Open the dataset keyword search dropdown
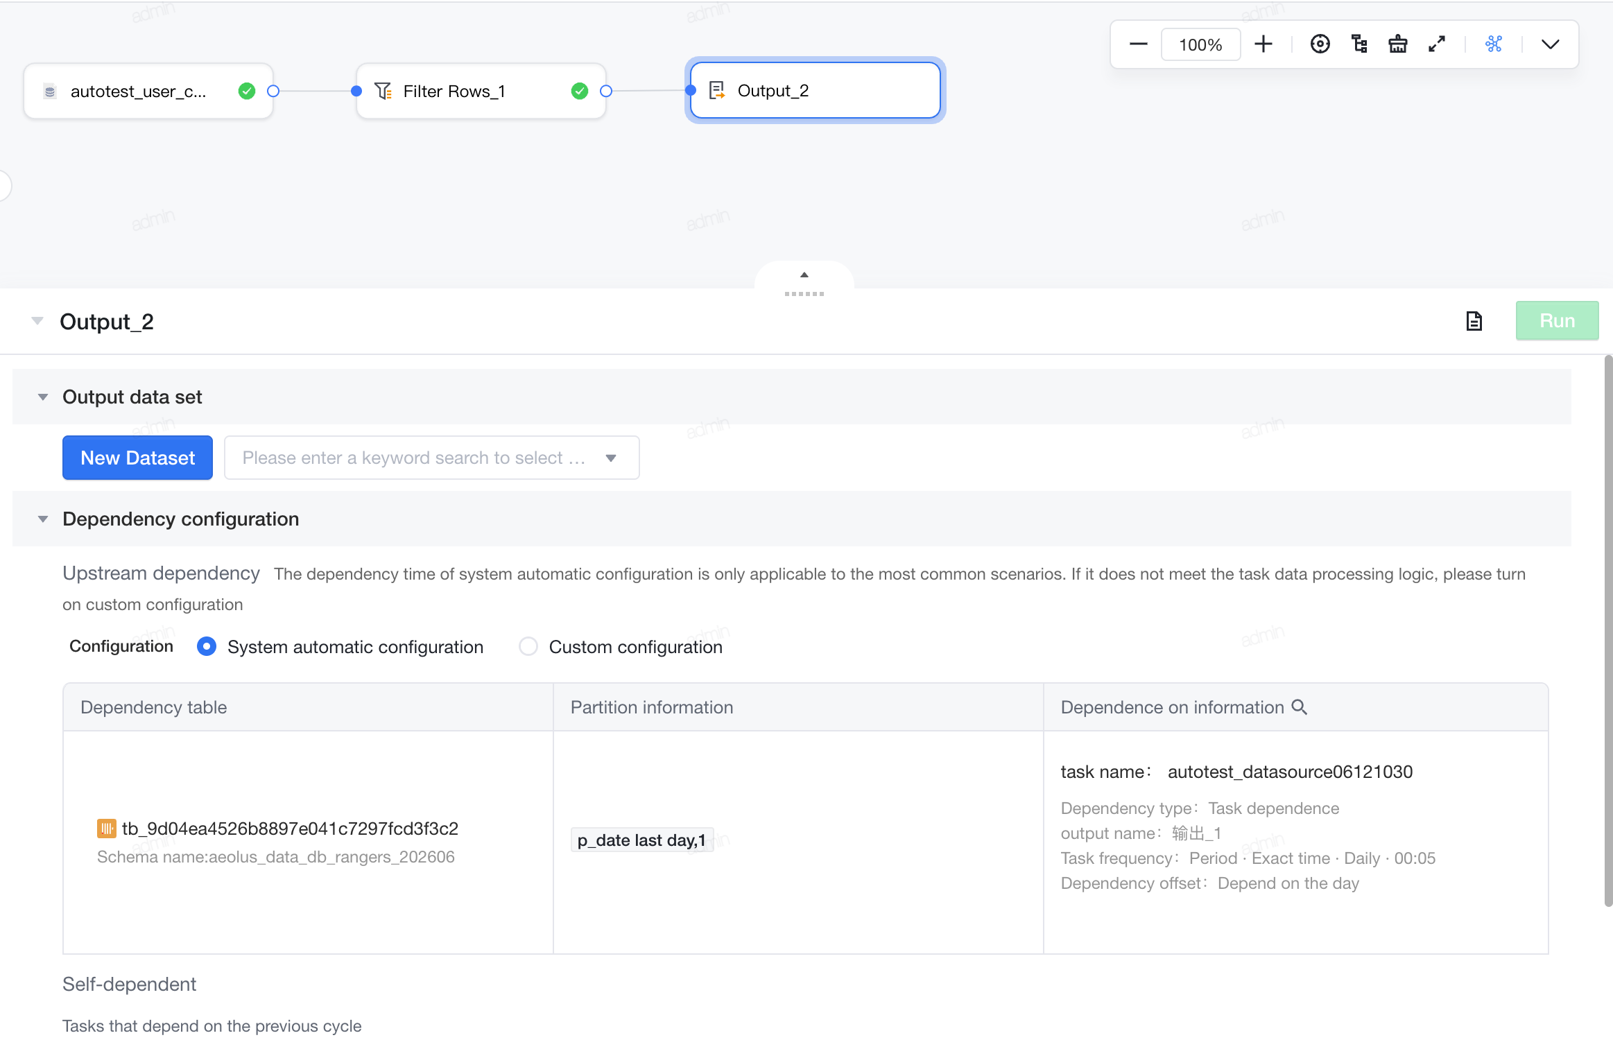 [x=431, y=458]
